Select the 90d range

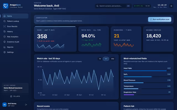[113, 59]
